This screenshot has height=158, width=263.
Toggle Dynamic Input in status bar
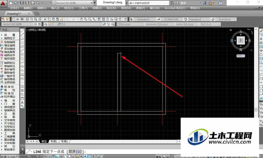(x=81, y=156)
